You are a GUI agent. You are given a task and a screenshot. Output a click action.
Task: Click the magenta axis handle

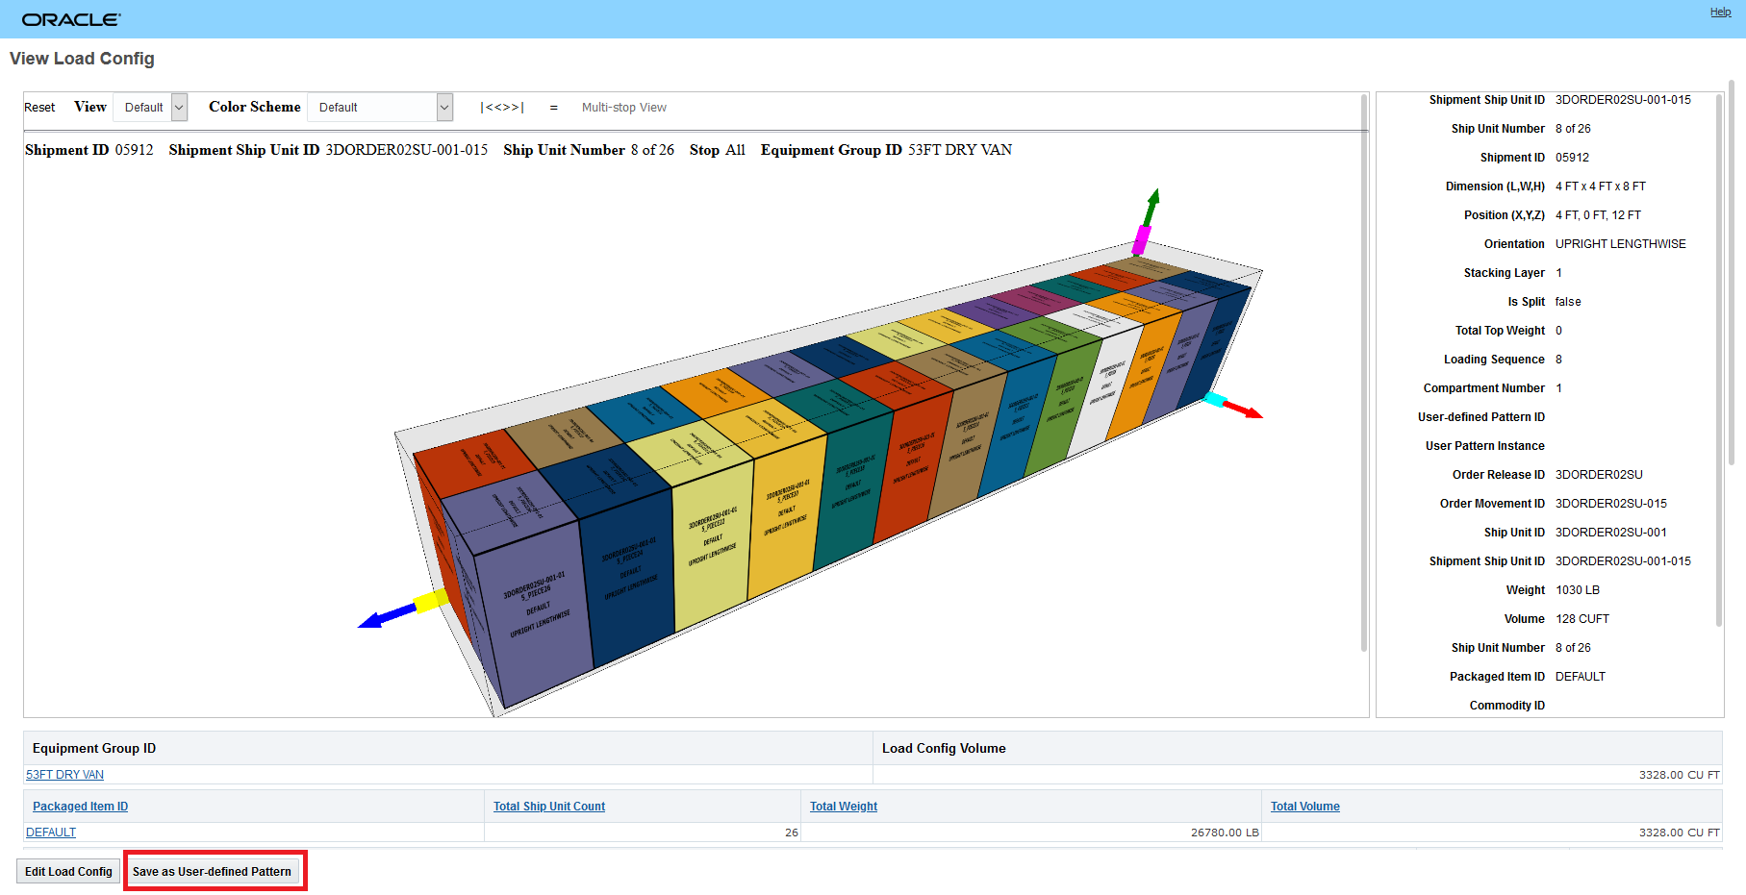click(1142, 238)
